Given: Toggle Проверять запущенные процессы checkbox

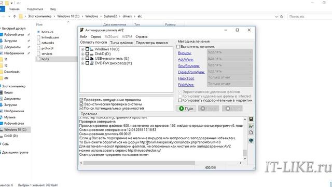Looking at the screenshot, I should point(81,100).
